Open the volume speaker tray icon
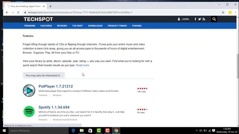 pos(201,131)
